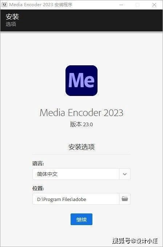Click the 版本 23.0 version text
This screenshot has height=247, width=163.
(81, 124)
